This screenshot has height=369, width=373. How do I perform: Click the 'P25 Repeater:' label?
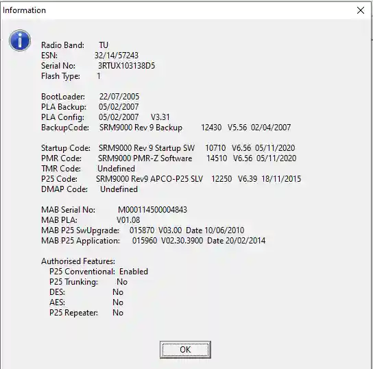point(73,313)
